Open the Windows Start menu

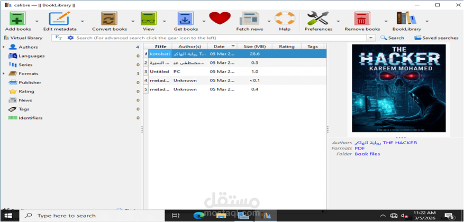coord(8,216)
